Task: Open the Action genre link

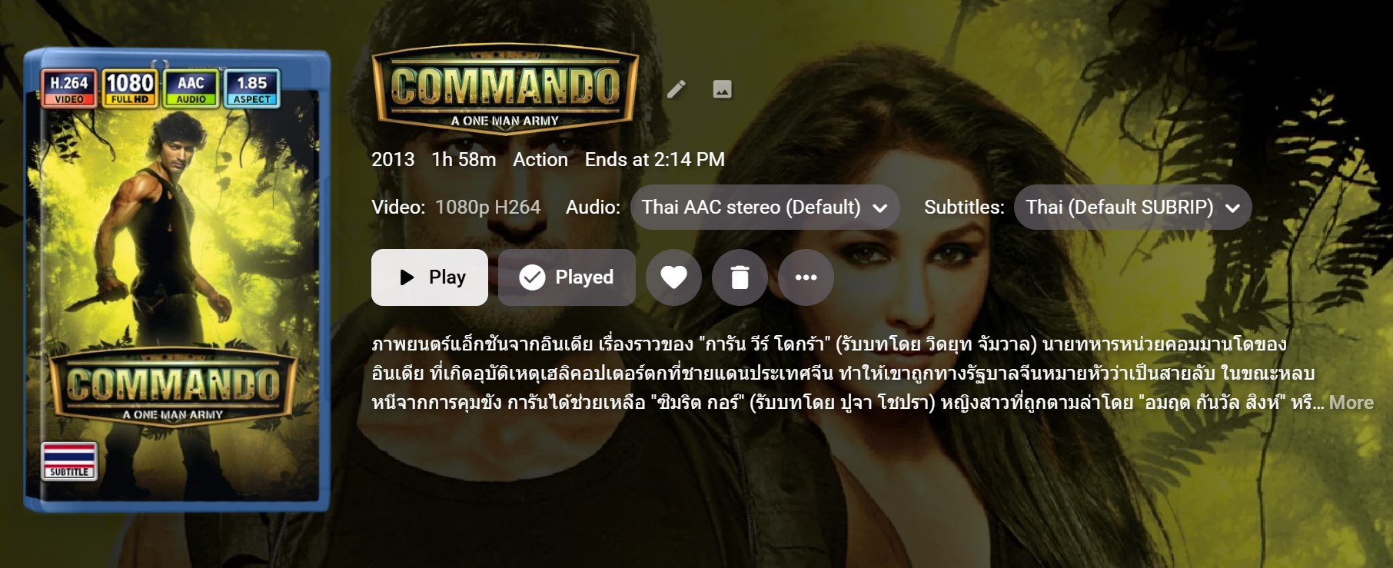Action: pos(540,159)
